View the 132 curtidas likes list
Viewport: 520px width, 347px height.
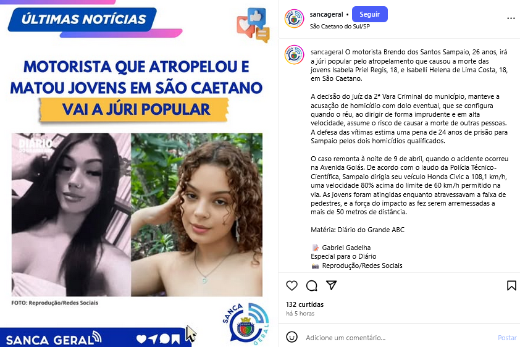pos(304,304)
